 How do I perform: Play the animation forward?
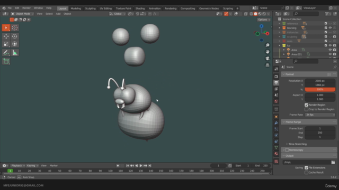point(141,166)
